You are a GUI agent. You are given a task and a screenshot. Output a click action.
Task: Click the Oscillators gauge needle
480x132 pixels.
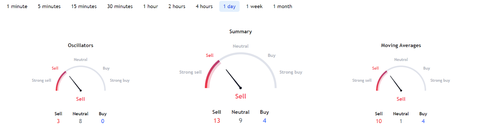(x=75, y=84)
